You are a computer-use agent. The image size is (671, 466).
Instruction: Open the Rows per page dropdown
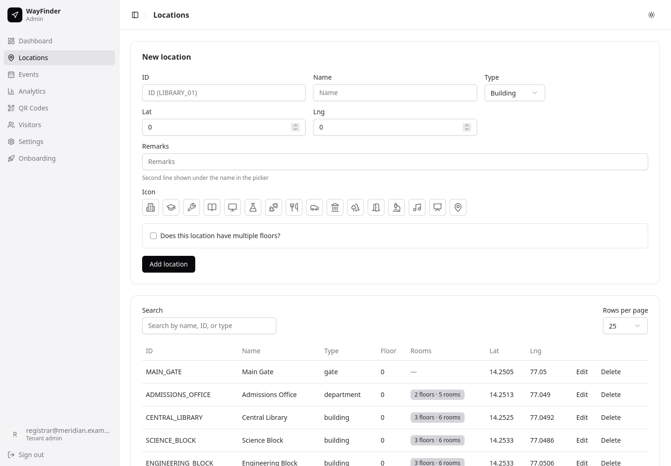[x=625, y=326]
